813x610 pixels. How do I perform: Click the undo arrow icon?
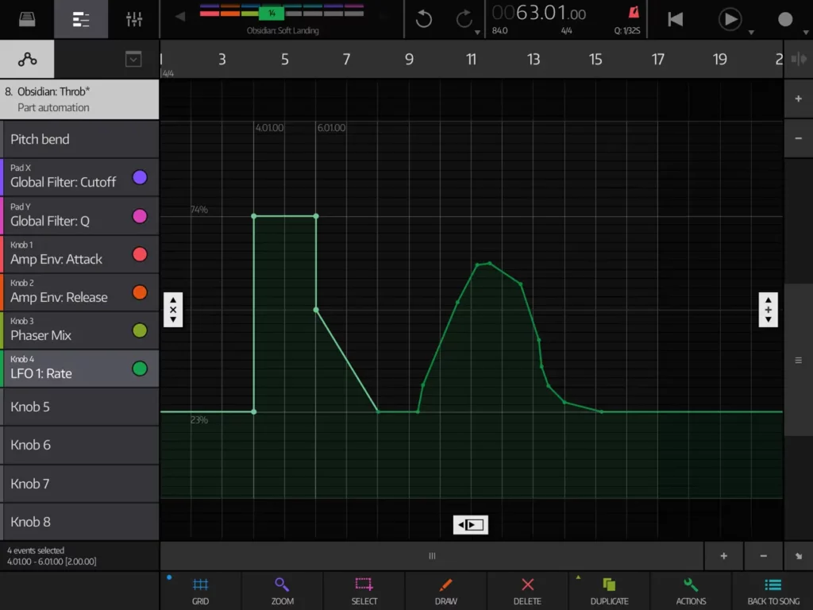[x=424, y=19]
